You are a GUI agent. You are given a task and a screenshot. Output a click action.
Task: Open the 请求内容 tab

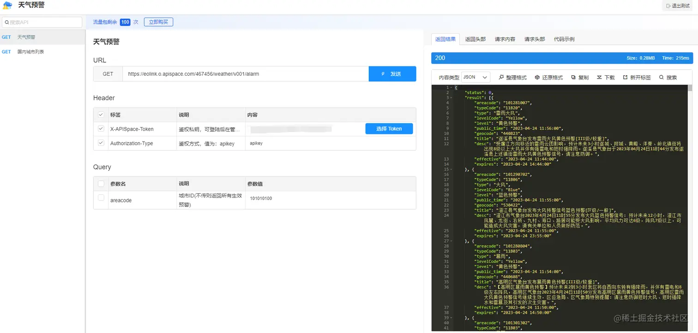[505, 39]
